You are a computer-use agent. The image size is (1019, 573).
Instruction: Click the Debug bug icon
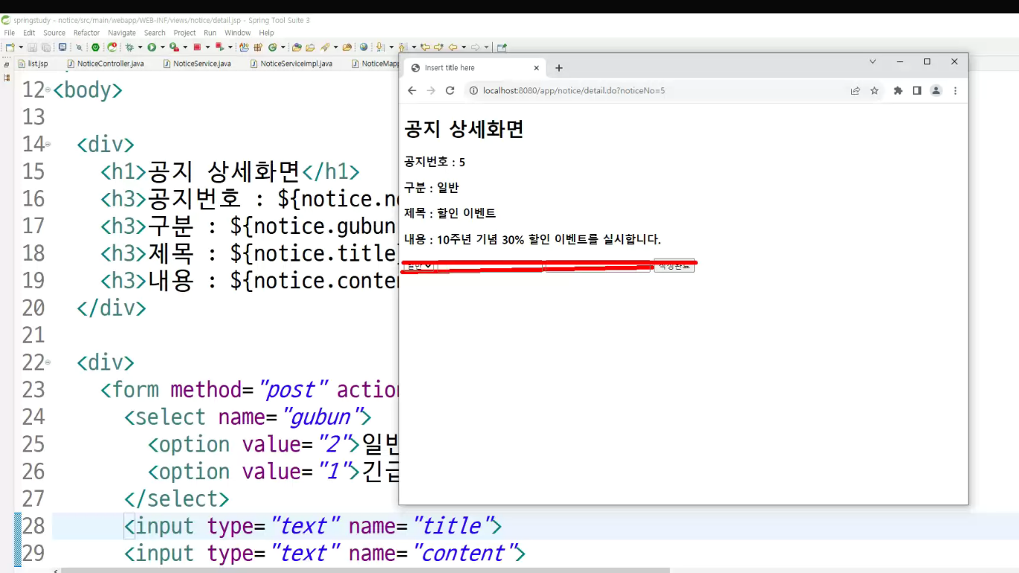(130, 47)
